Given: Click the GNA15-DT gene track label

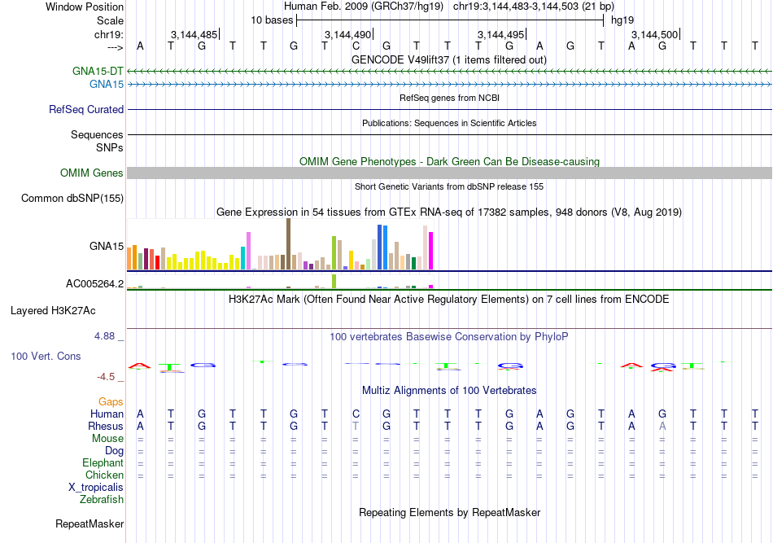Looking at the screenshot, I should (98, 71).
